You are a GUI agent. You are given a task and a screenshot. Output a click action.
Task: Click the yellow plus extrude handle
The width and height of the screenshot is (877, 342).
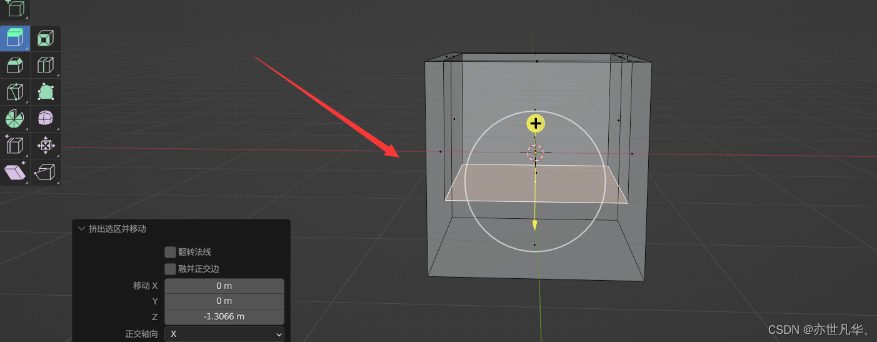(x=536, y=123)
